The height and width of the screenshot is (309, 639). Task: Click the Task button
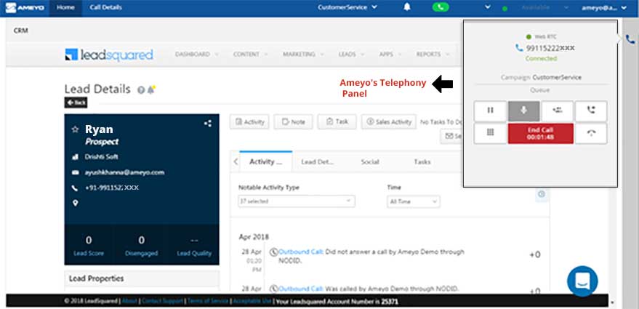point(337,122)
